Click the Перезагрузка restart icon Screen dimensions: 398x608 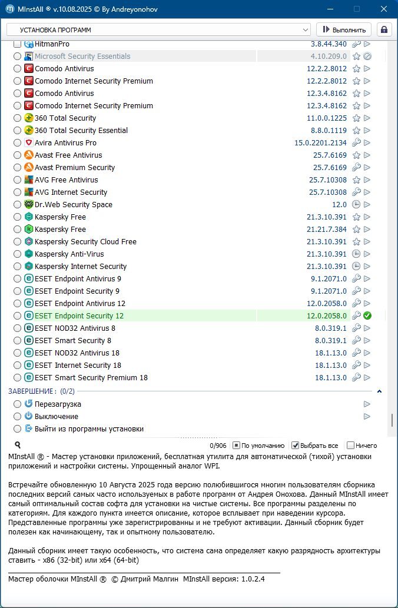tap(29, 404)
